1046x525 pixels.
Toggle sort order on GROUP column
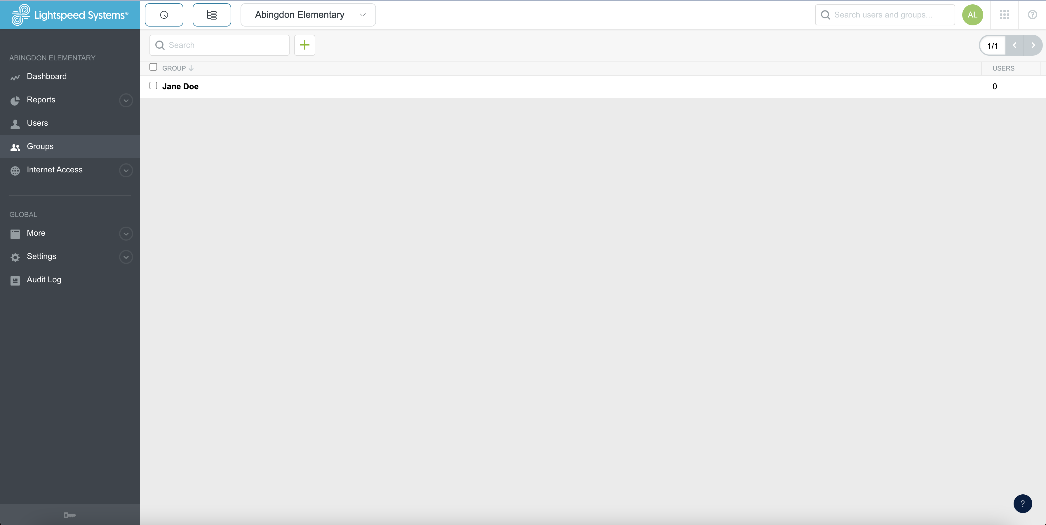(x=191, y=68)
